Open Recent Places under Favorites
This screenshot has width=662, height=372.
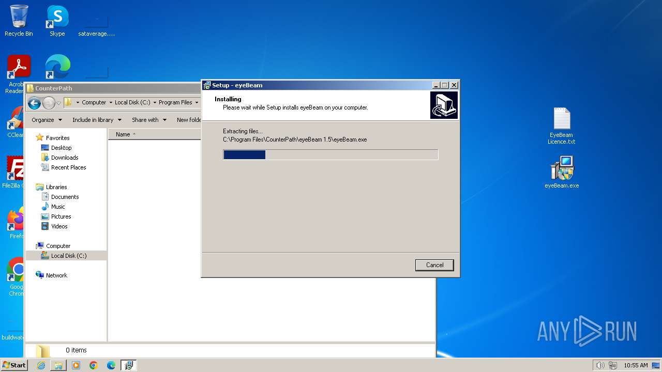68,167
